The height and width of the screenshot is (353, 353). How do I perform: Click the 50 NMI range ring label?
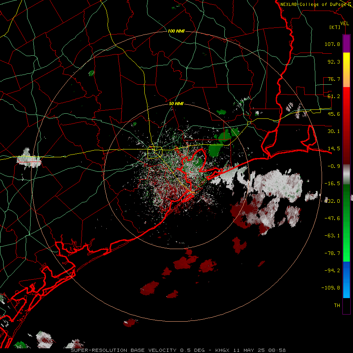point(176,104)
